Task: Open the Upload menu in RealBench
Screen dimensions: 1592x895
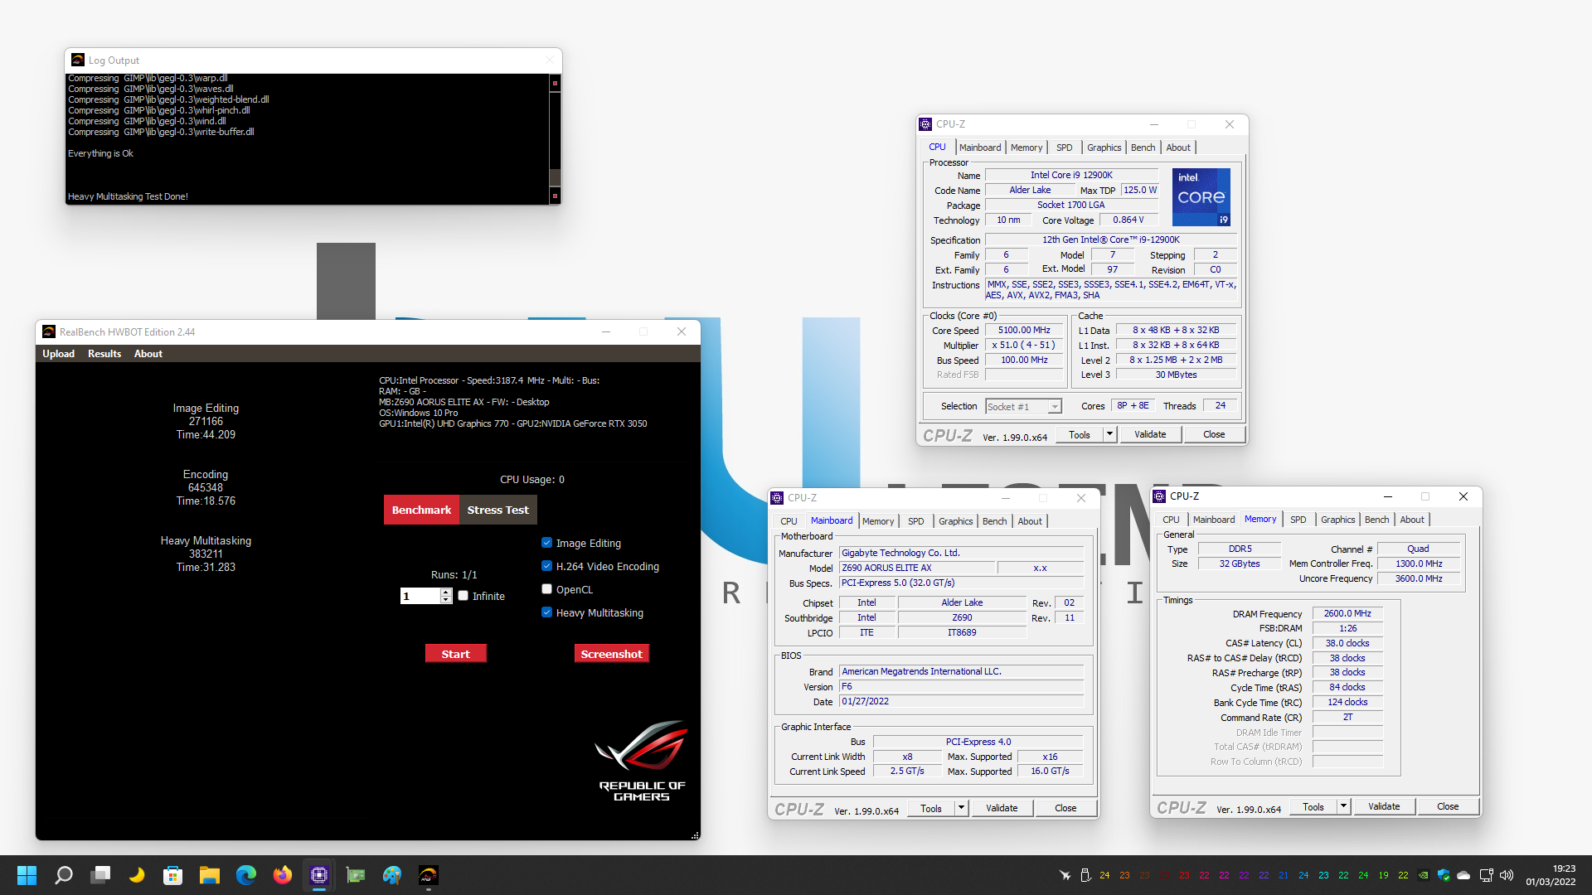Action: [59, 354]
